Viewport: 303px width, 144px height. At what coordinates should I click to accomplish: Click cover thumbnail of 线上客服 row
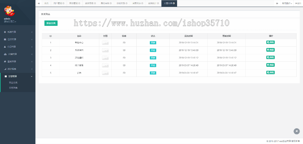105,65
